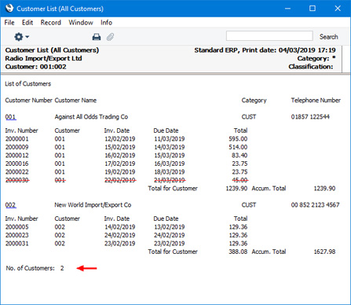The image size is (351, 305).
Task: Click telephone number 01857 122544
Action: (x=310, y=117)
